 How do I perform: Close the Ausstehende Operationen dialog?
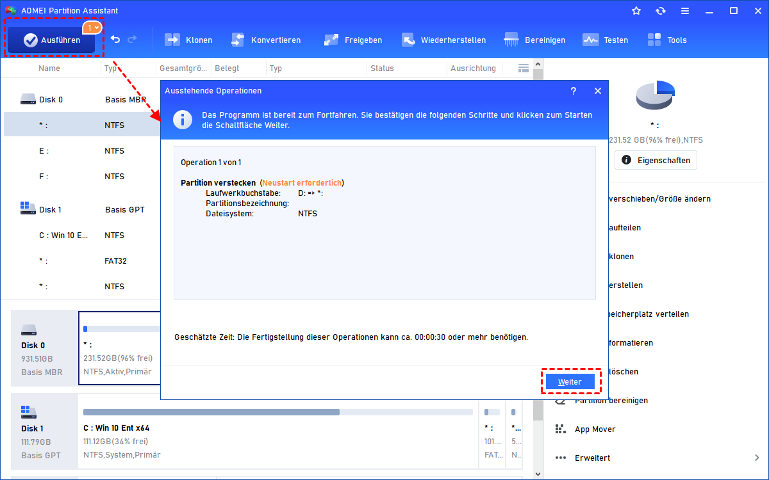coord(598,91)
